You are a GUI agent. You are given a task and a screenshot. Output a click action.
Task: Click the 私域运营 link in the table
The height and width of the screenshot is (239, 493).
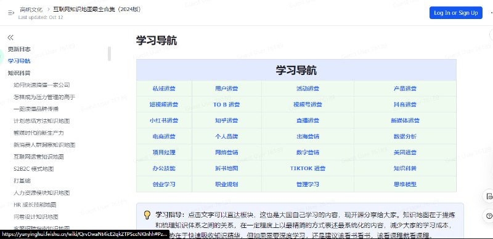[164, 88]
